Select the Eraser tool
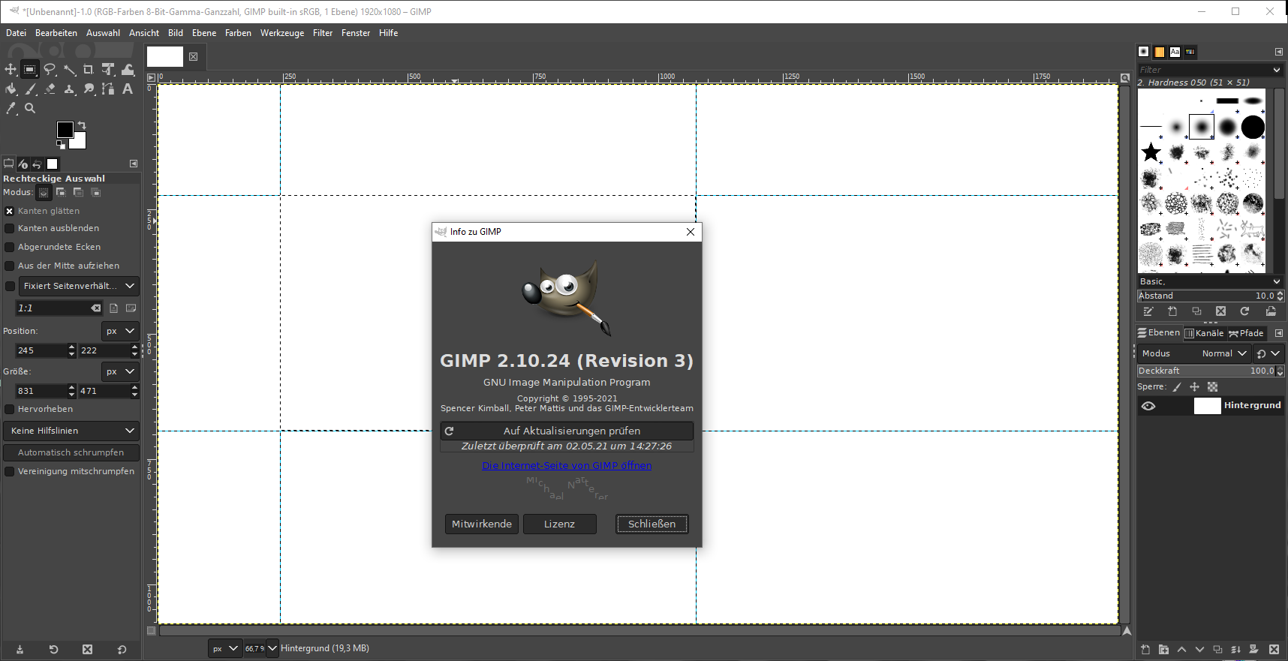Screen dimensions: 1288x661 (x=50, y=89)
